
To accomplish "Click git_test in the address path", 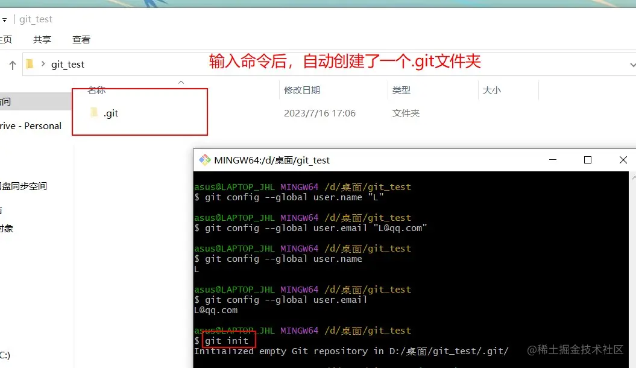I will click(x=68, y=64).
